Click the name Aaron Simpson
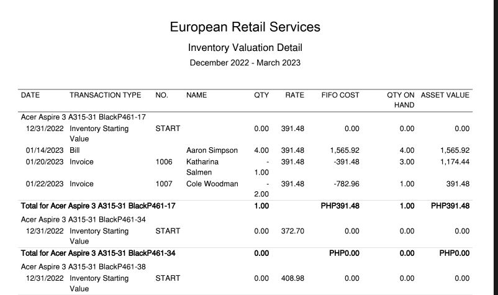Screen dimensions: 498x295 click(x=212, y=150)
